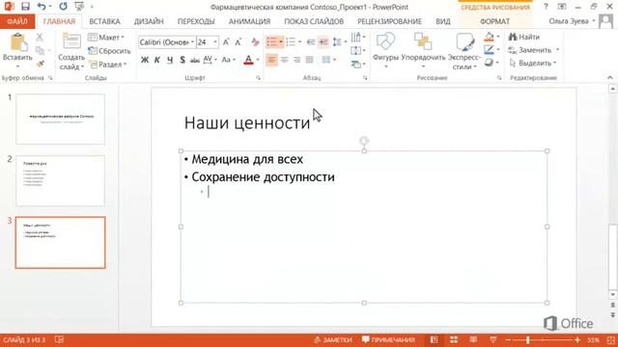Toggle bold formatting (Ж)
The image size is (618, 347).
click(x=145, y=60)
